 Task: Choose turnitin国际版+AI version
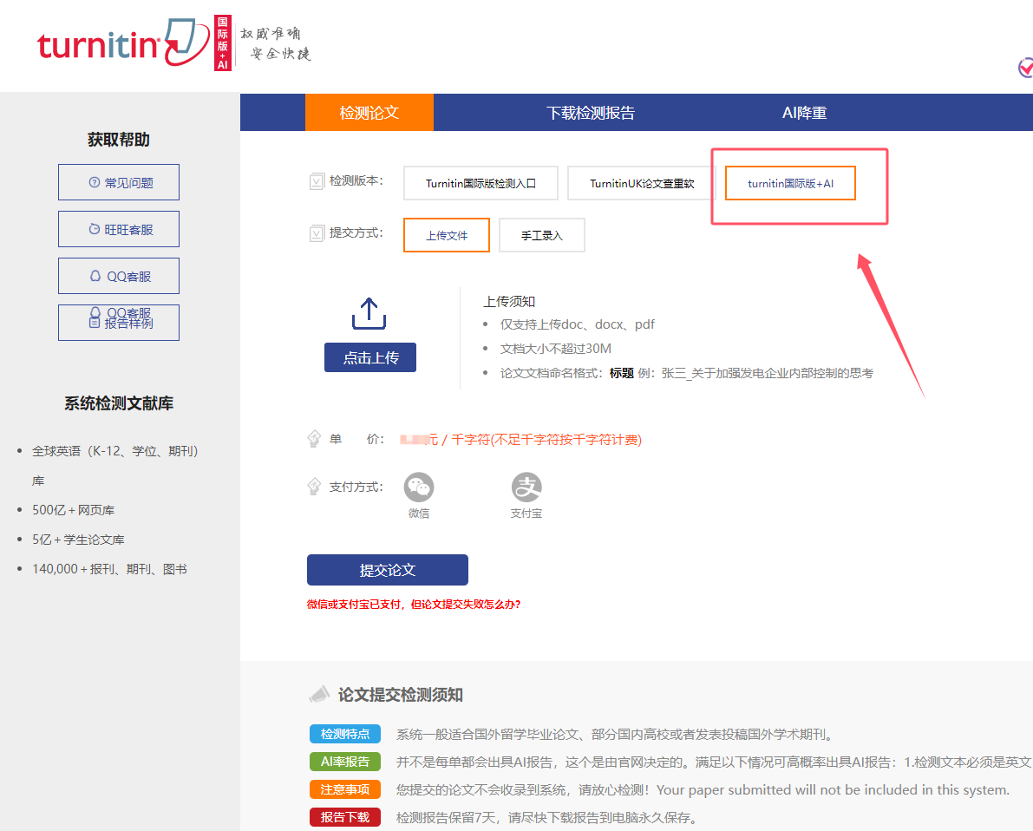[790, 183]
